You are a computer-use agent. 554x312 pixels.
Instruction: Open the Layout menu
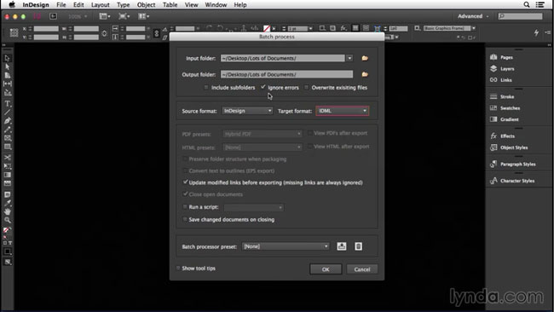(101, 4)
